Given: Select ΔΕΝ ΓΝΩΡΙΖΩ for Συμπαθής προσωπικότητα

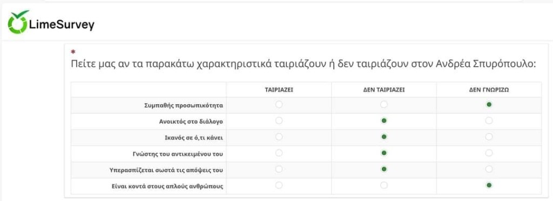Looking at the screenshot, I should pyautogui.click(x=489, y=105).
